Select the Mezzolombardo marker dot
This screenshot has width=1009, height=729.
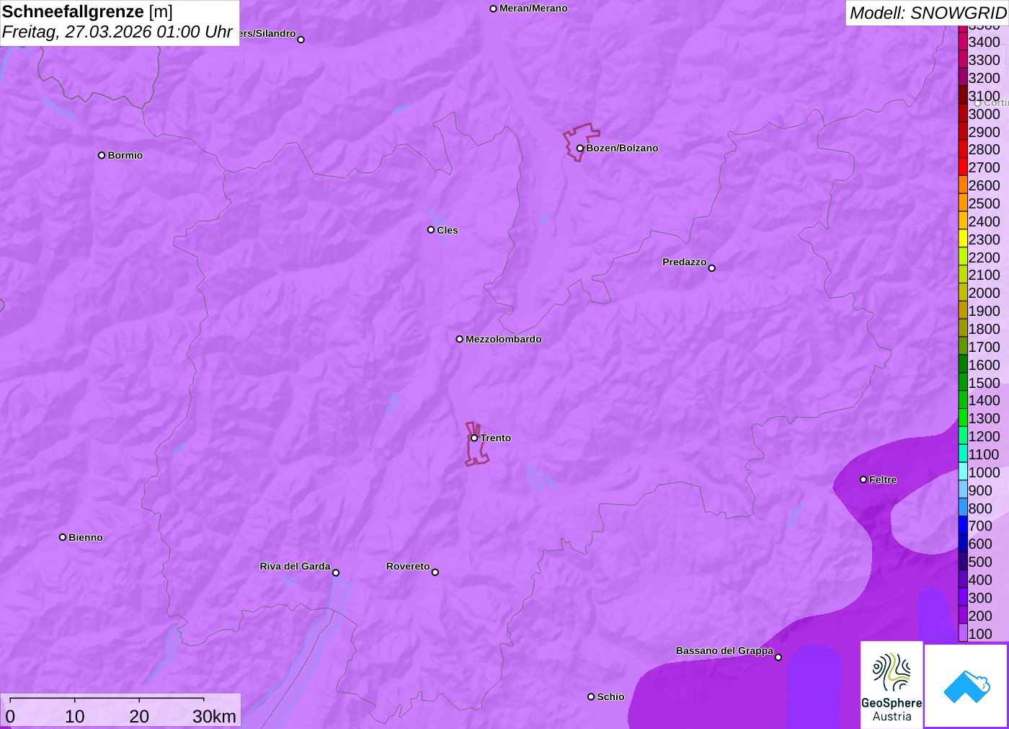coord(459,339)
